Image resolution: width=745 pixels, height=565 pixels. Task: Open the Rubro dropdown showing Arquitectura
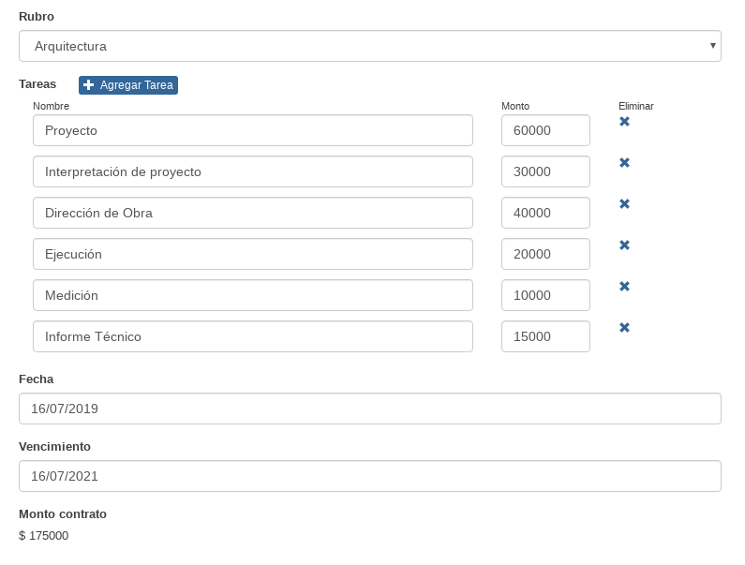pyautogui.click(x=369, y=46)
